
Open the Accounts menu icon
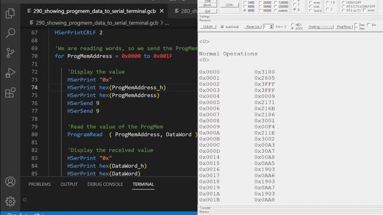(10, 182)
